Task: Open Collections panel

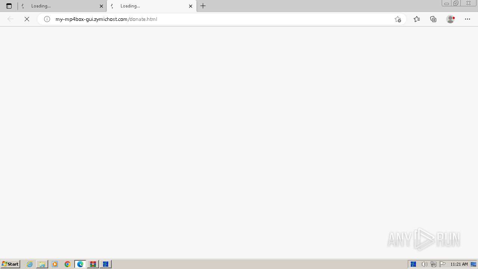Action: coord(433,19)
